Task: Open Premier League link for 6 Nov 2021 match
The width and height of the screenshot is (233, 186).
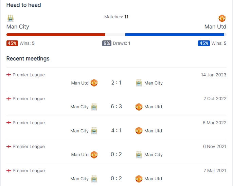Action: (29, 147)
